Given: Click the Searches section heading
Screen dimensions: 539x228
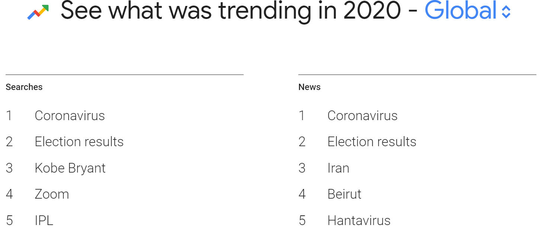Looking at the screenshot, I should pos(24,87).
